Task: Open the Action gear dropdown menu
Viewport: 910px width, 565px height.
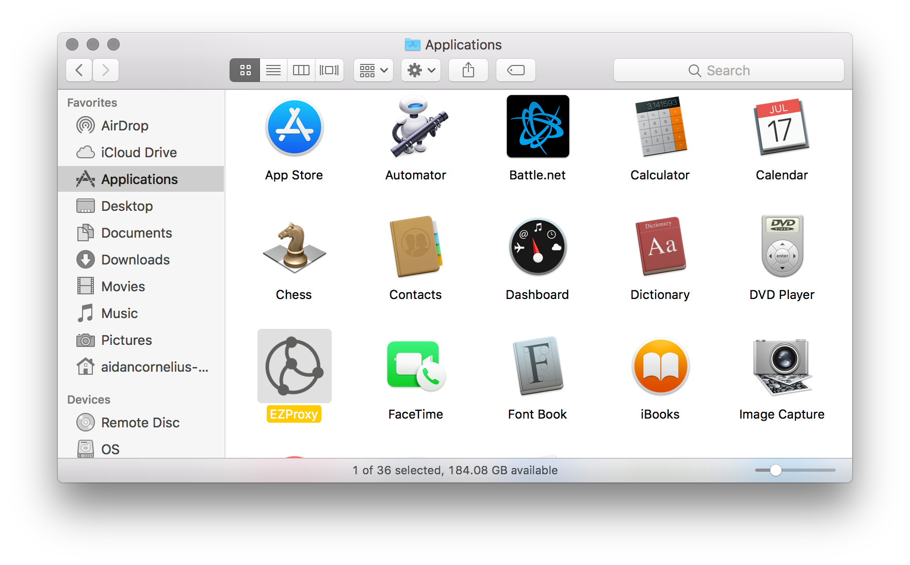Action: click(x=421, y=70)
